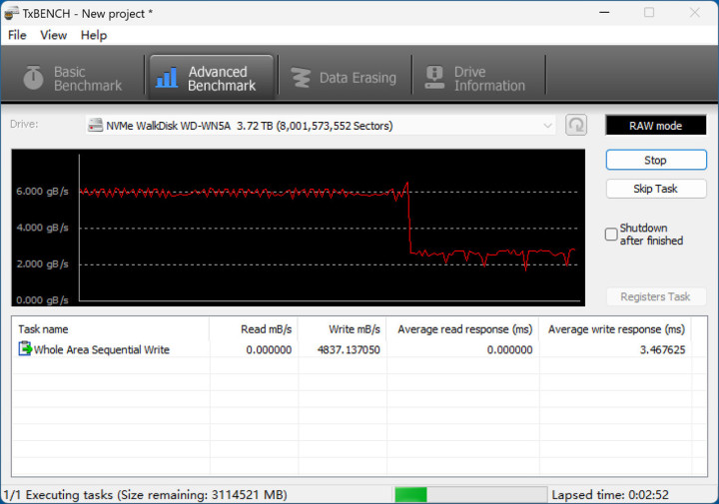Expand the Drive selection dropdown arrow
Image resolution: width=719 pixels, height=504 pixels.
click(547, 126)
